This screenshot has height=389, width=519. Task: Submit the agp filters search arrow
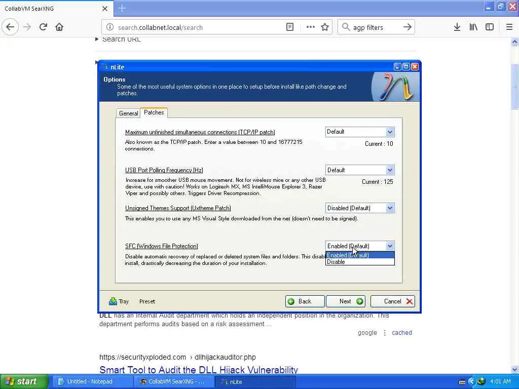click(407, 27)
